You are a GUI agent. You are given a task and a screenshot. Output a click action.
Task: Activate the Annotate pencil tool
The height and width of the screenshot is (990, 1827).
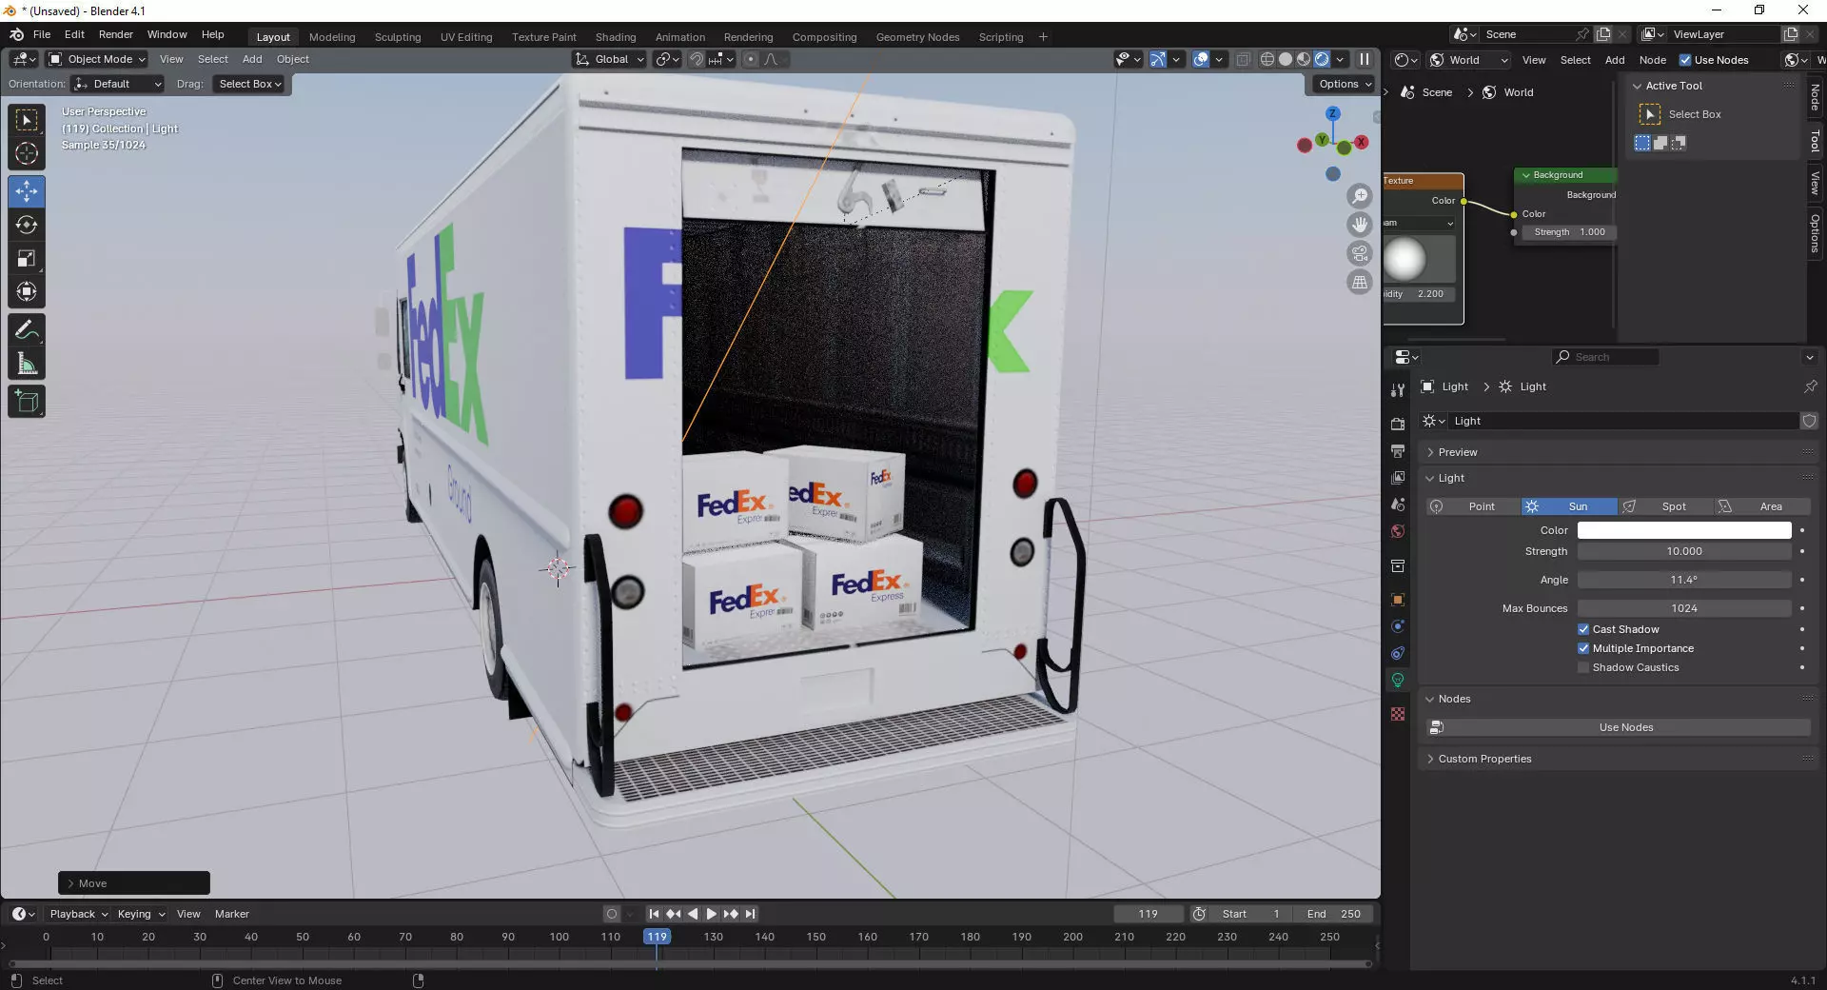(x=27, y=330)
